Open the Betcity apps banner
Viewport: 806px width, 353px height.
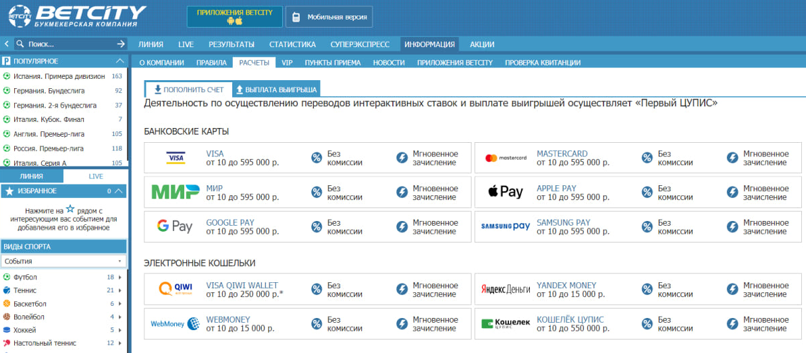pyautogui.click(x=234, y=16)
